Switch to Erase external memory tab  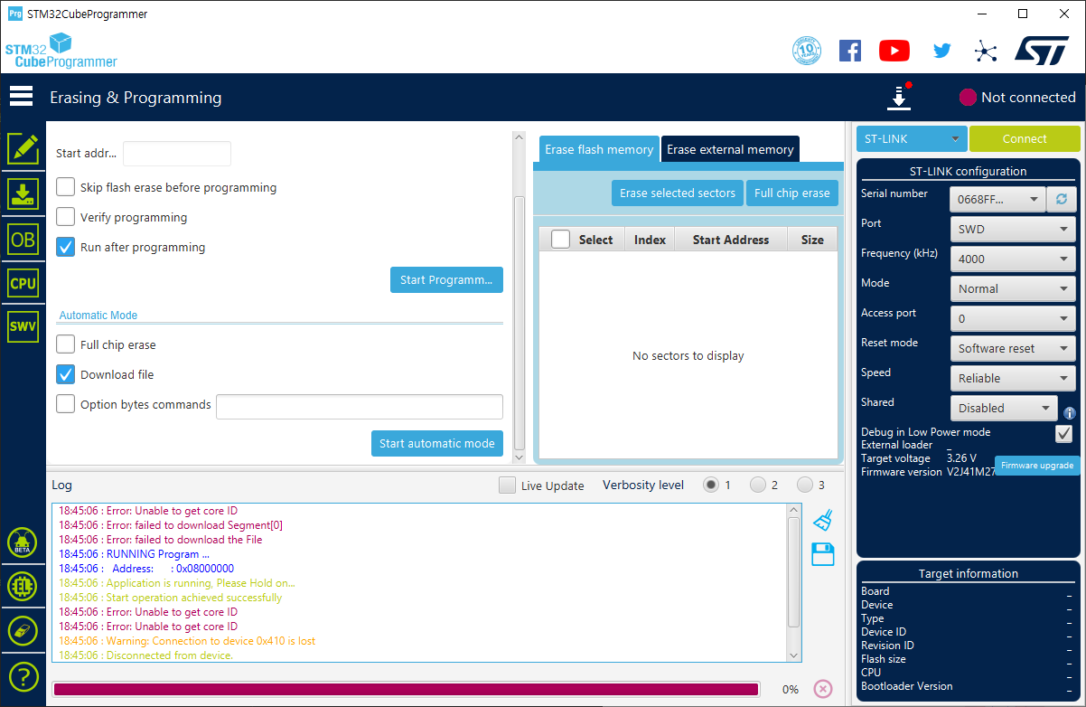coord(730,149)
